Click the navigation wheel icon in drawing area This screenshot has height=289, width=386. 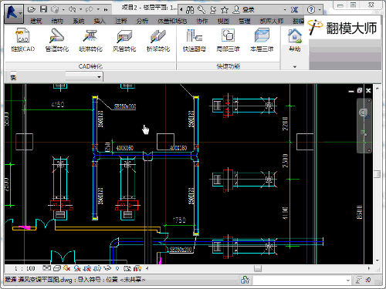tap(363, 113)
